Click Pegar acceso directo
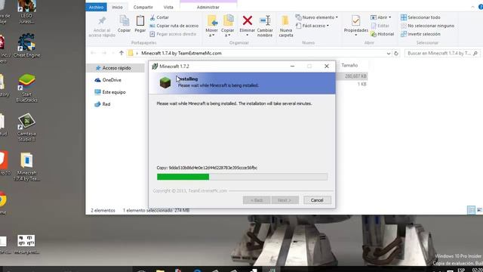The width and height of the screenshot is (483, 272). 173,34
